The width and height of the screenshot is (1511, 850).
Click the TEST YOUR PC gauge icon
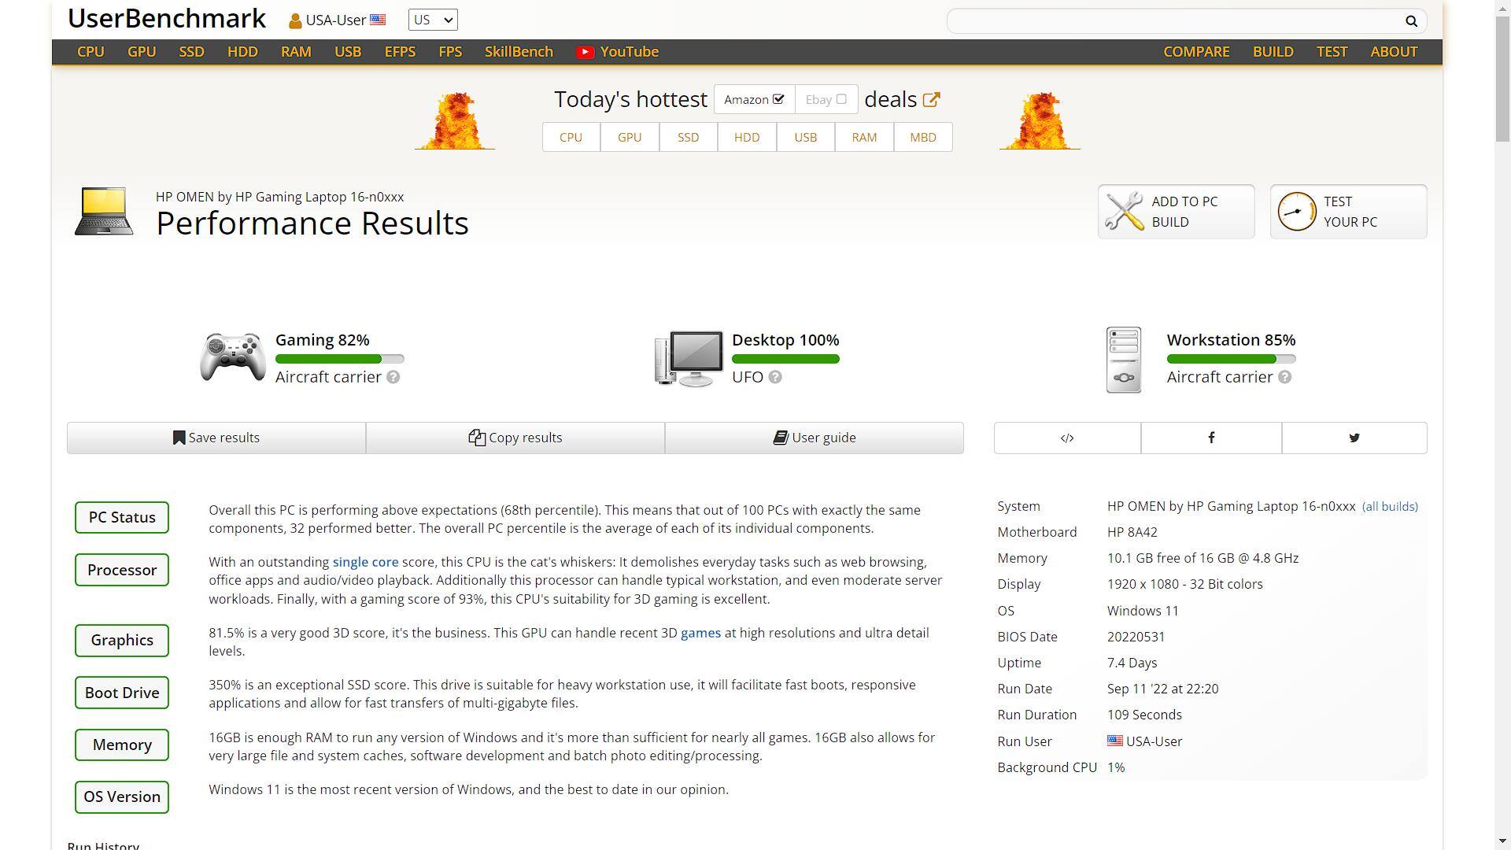tap(1295, 211)
